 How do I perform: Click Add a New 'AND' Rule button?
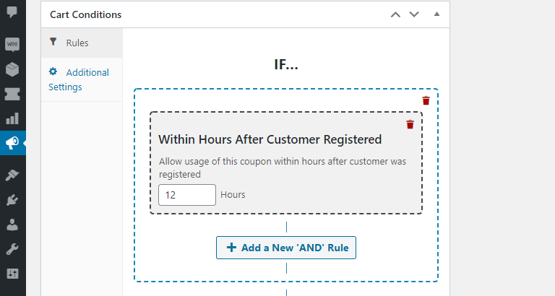pyautogui.click(x=286, y=248)
